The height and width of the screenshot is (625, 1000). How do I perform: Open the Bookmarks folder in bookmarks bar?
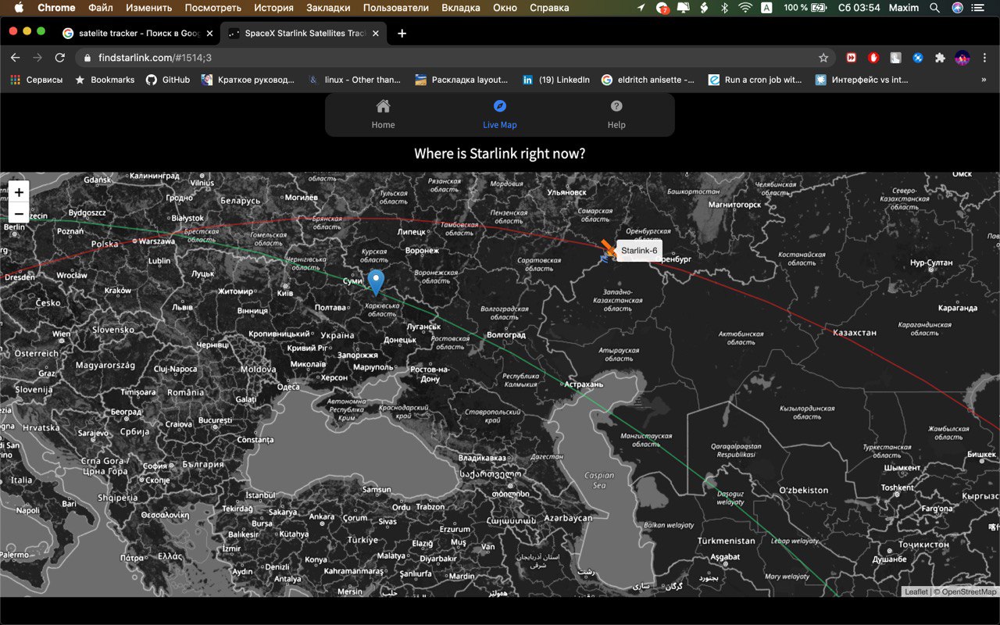point(105,80)
